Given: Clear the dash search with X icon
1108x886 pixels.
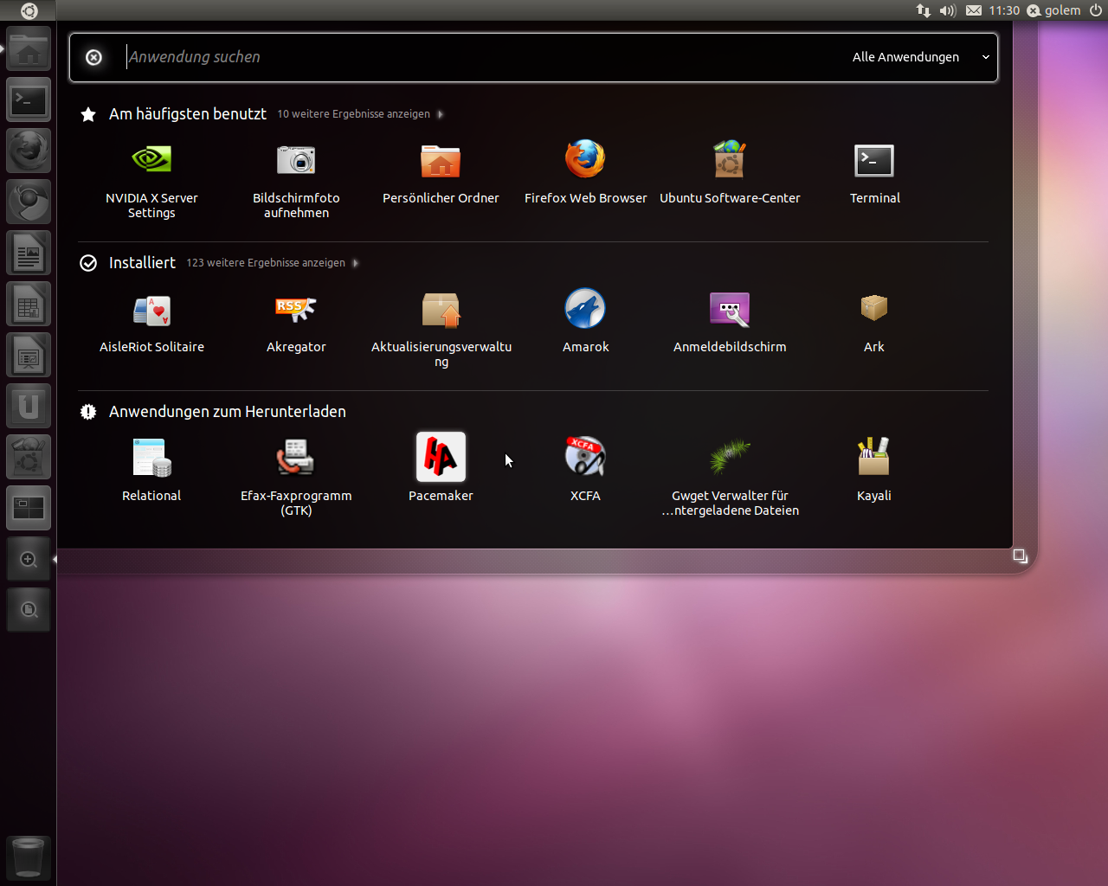Looking at the screenshot, I should (x=93, y=57).
